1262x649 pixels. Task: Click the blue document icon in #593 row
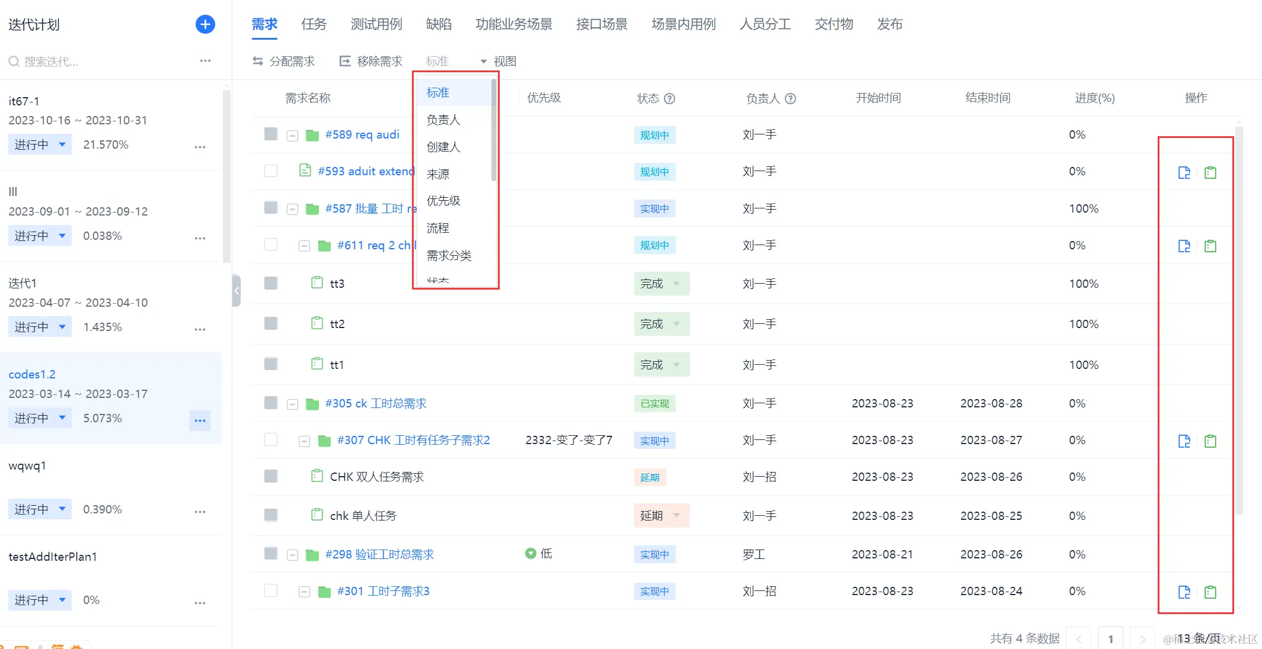click(1184, 172)
